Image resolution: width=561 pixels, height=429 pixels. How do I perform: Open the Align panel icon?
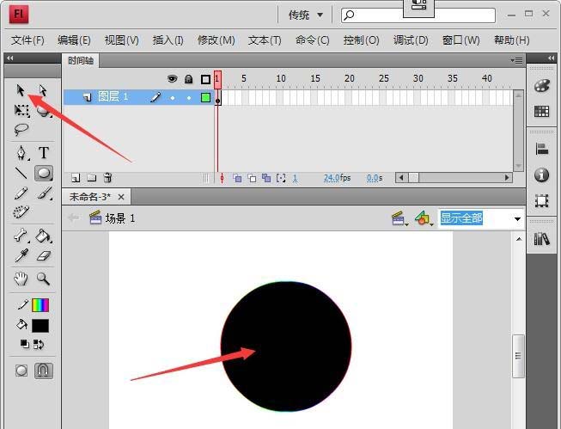[x=542, y=149]
